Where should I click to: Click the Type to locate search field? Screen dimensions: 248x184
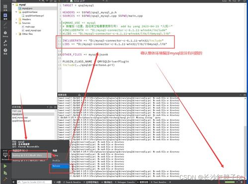tap(34, 182)
